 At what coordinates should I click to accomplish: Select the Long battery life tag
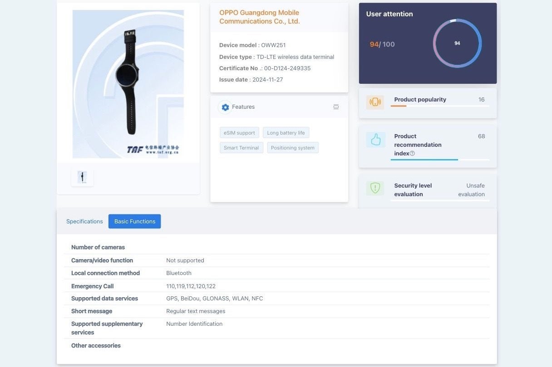[x=286, y=133]
